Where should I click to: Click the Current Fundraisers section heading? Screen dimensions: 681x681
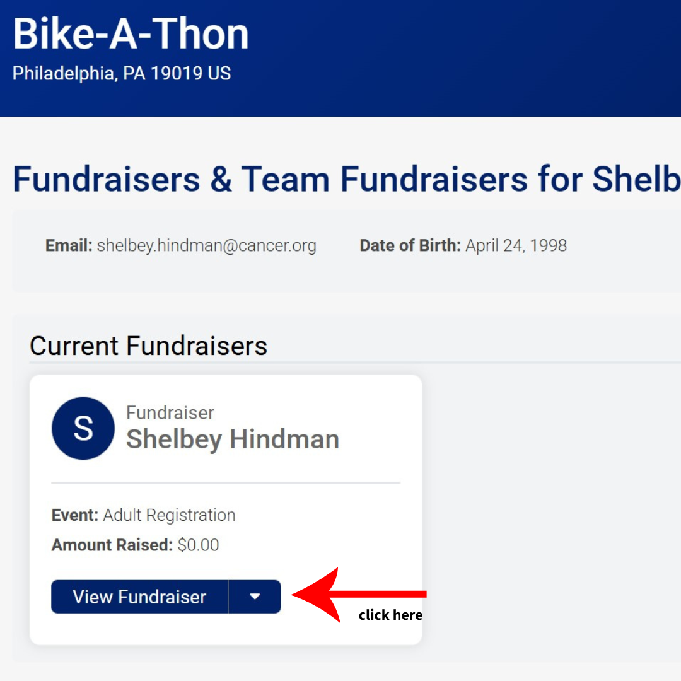coord(148,346)
